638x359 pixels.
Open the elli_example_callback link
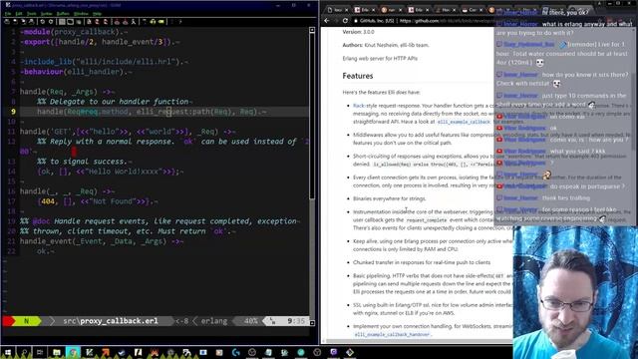tap(464, 122)
